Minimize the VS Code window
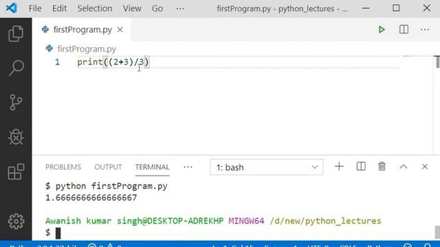 366,8
